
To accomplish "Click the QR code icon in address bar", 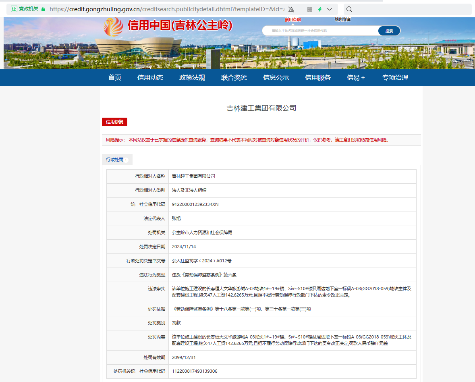I will click(309, 9).
